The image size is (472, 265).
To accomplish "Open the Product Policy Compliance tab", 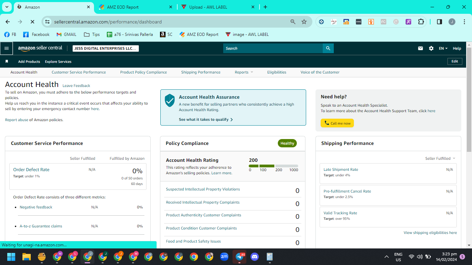I will coord(143,72).
